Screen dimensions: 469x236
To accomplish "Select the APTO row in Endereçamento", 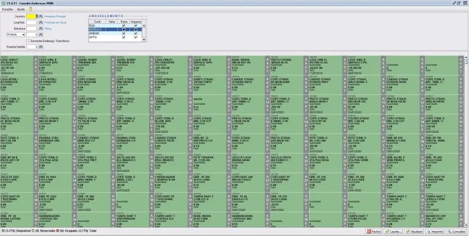I will (115, 37).
